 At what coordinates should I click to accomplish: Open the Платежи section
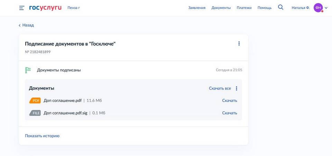pyautogui.click(x=244, y=8)
